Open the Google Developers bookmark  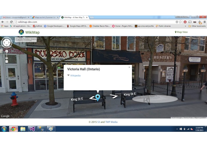pos(54,26)
